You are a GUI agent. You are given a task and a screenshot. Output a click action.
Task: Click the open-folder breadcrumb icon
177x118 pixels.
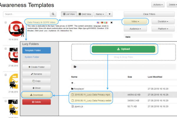point(75,67)
